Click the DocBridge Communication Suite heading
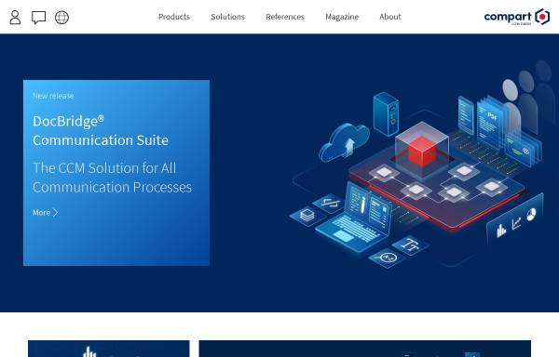Image resolution: width=559 pixels, height=357 pixels. click(101, 131)
